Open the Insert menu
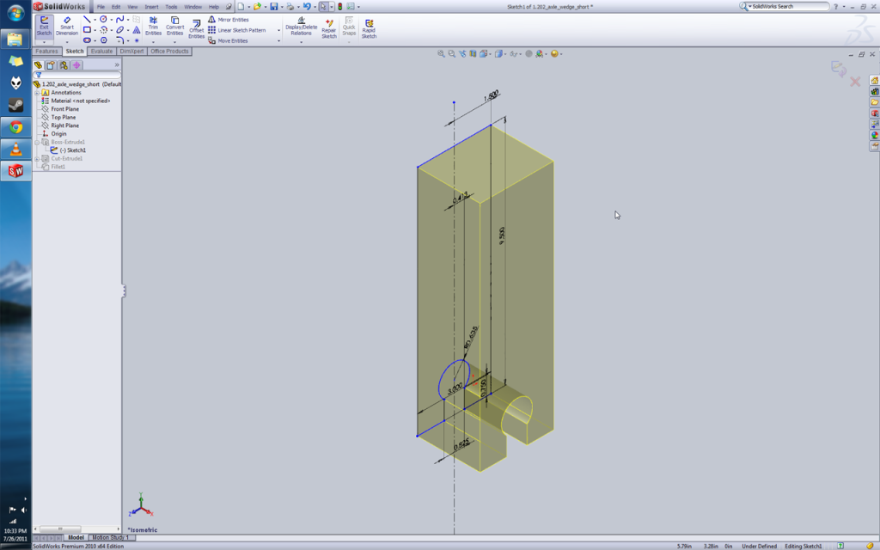 150,5
